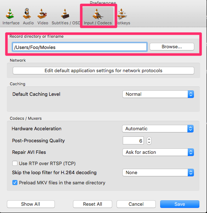Image resolution: width=207 pixels, height=213 pixels.
Task: Open the Hardware Acceleration dropdown
Action: pyautogui.click(x=158, y=129)
